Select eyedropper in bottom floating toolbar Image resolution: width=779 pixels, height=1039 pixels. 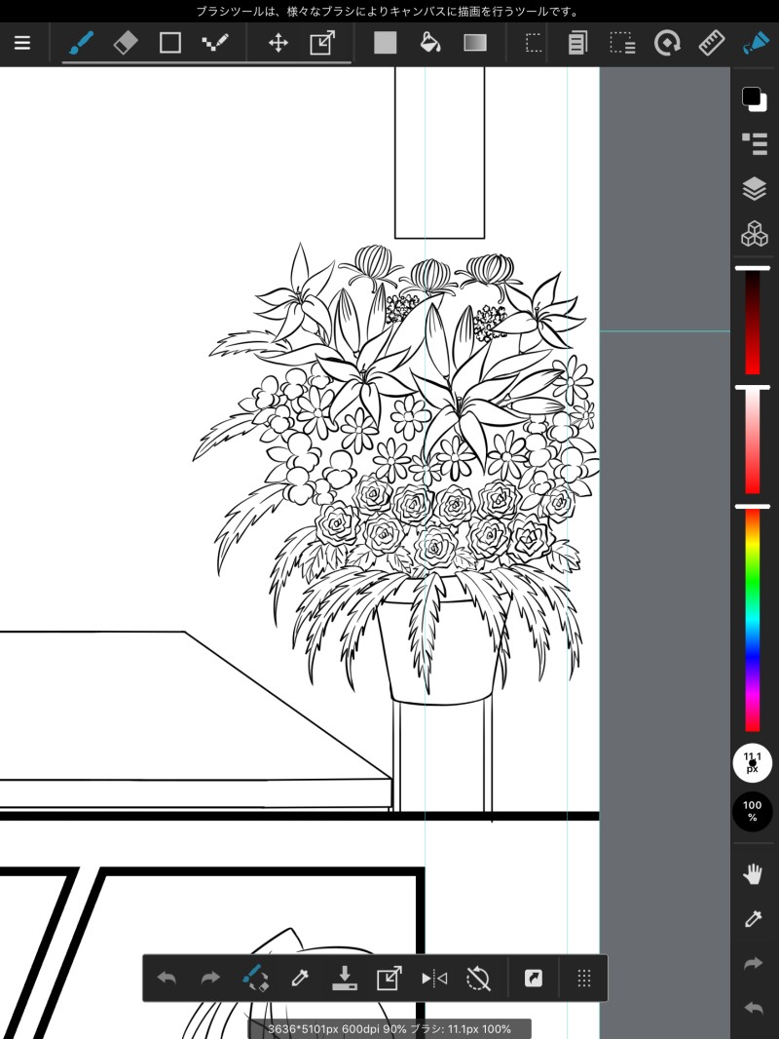click(x=300, y=978)
